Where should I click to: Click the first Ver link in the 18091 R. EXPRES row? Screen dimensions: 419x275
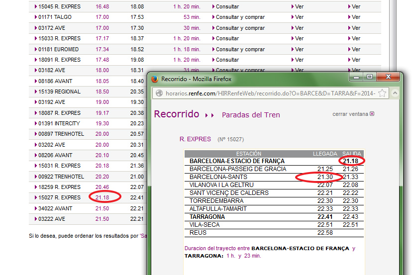[x=299, y=60]
